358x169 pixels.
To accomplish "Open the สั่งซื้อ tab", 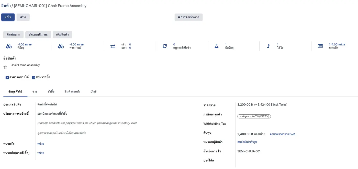I will [51, 91].
